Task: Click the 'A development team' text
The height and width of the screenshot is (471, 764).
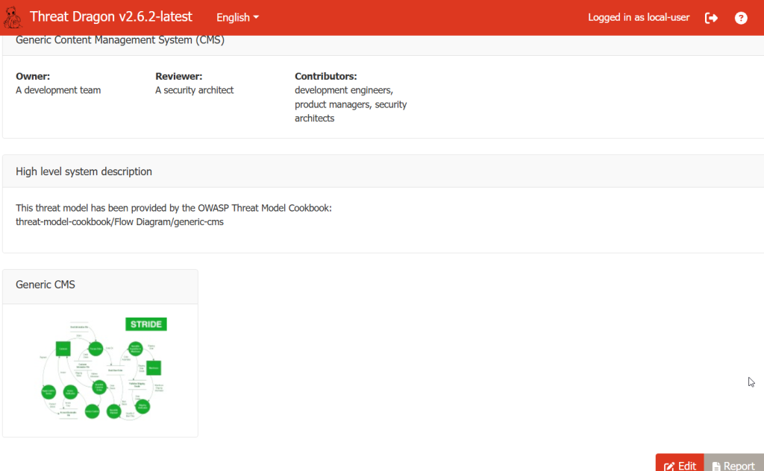Action: pos(58,90)
